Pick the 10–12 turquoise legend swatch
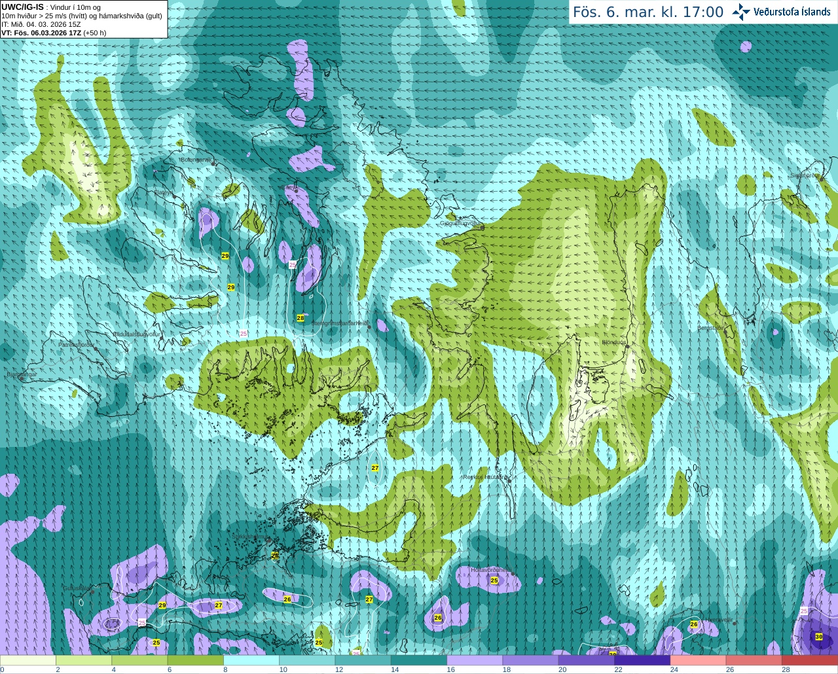 [x=307, y=660]
